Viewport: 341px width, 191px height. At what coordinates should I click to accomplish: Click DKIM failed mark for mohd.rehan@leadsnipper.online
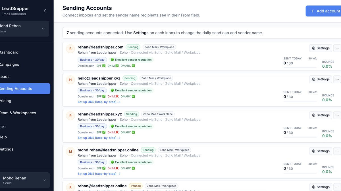[x=117, y=168]
